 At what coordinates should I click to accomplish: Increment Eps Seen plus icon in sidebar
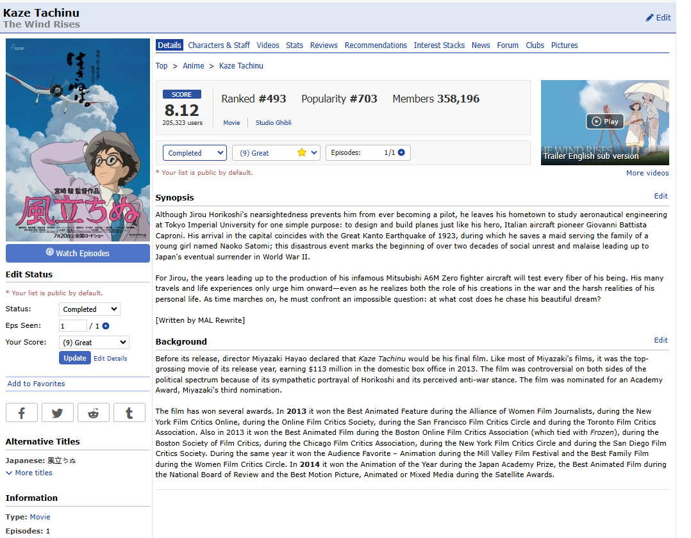(106, 326)
